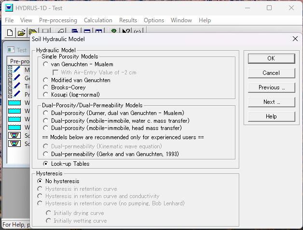This screenshot has height=230, width=303.
Task: Click the Open project folder icon
Action: tap(21, 32)
